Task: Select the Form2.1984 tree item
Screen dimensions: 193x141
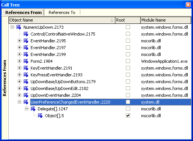Action: tap(41, 61)
